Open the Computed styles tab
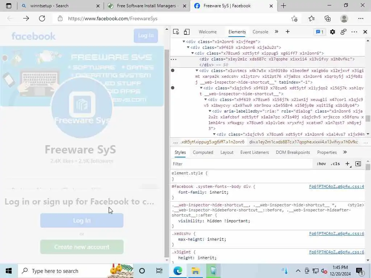Viewport: 371px width, 278px height. click(203, 152)
